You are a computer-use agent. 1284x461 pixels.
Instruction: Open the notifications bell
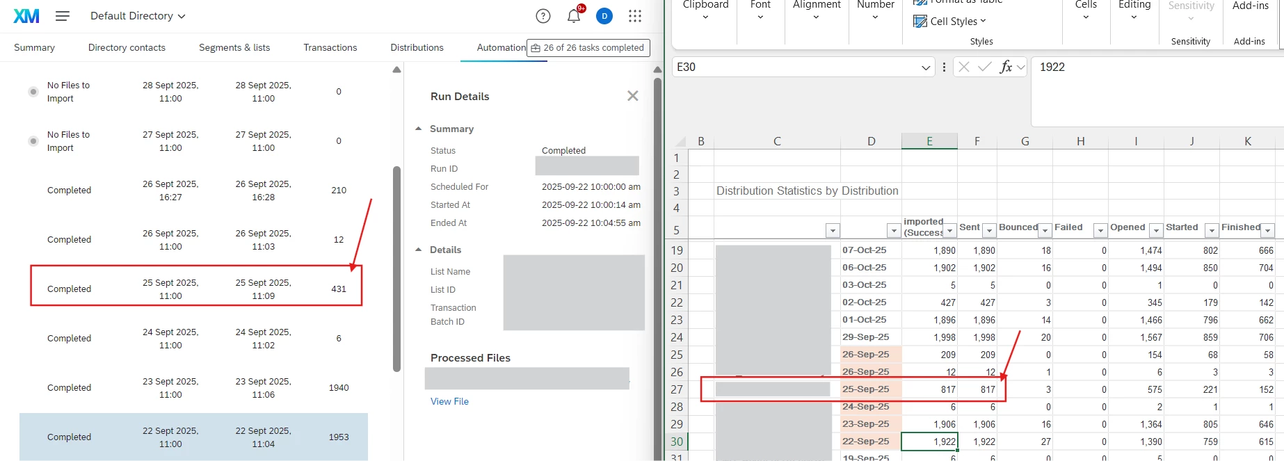pyautogui.click(x=574, y=16)
